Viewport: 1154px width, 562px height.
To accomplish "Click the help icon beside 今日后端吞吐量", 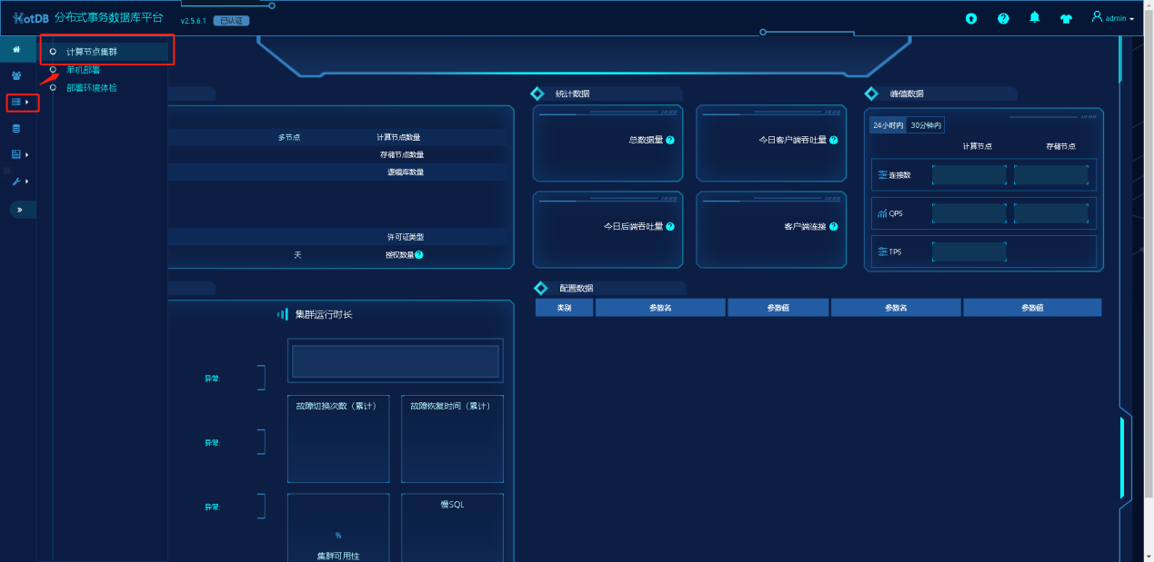I will (670, 227).
